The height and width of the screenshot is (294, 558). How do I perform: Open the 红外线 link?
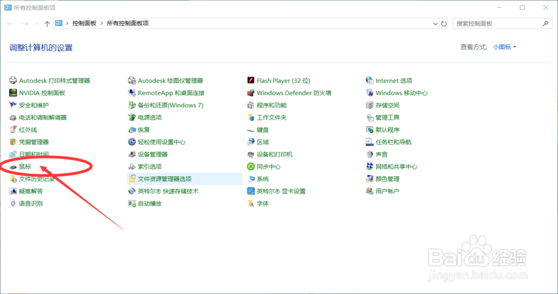(x=28, y=130)
